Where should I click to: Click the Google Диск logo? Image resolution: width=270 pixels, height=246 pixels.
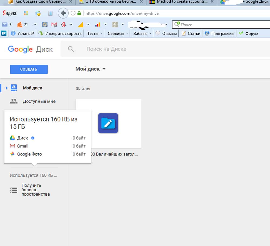30,49
